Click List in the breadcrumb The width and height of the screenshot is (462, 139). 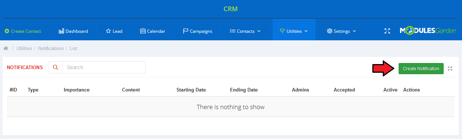[x=73, y=48]
